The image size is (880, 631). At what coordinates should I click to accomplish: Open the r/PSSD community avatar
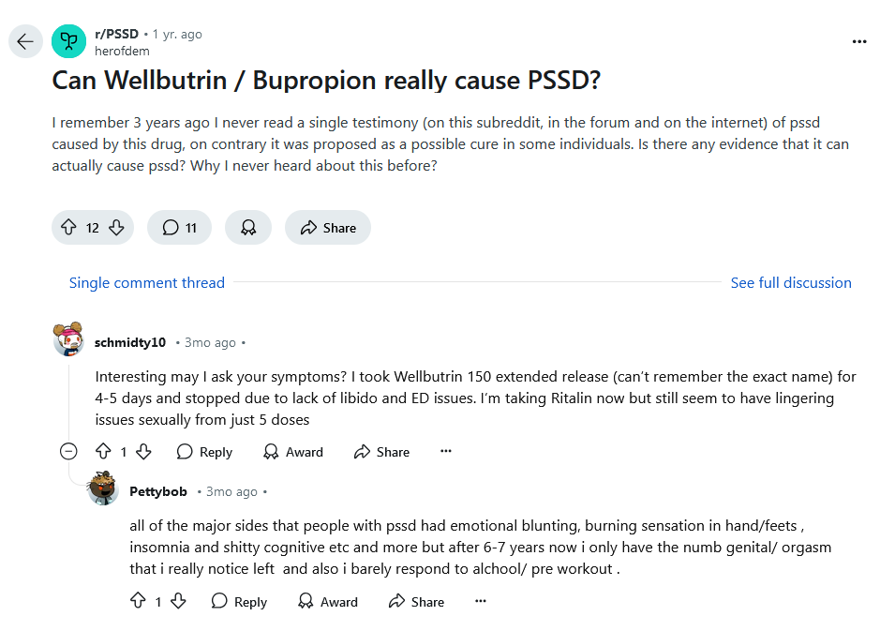coord(68,41)
